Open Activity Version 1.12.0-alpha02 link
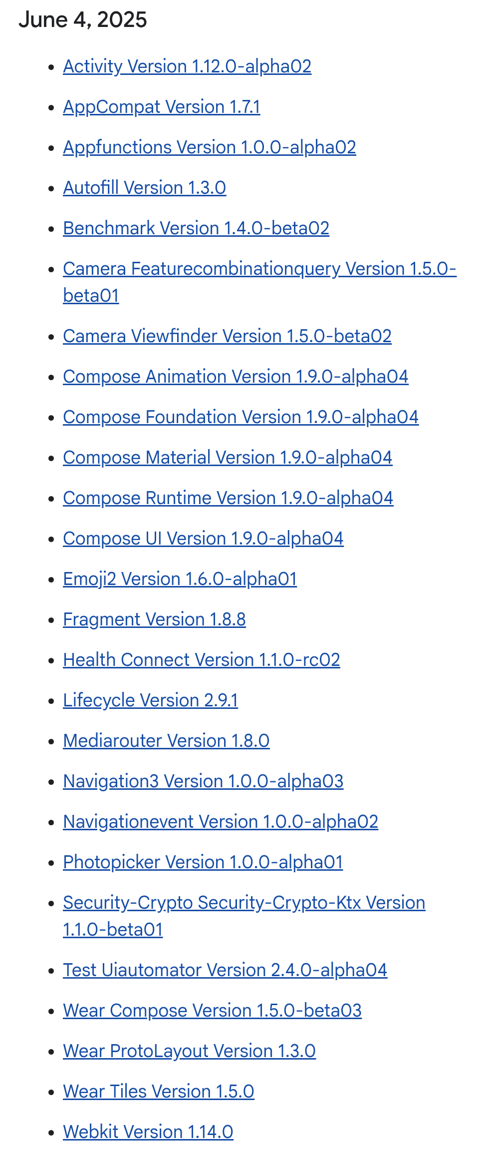The image size is (479, 1169). 187,66
